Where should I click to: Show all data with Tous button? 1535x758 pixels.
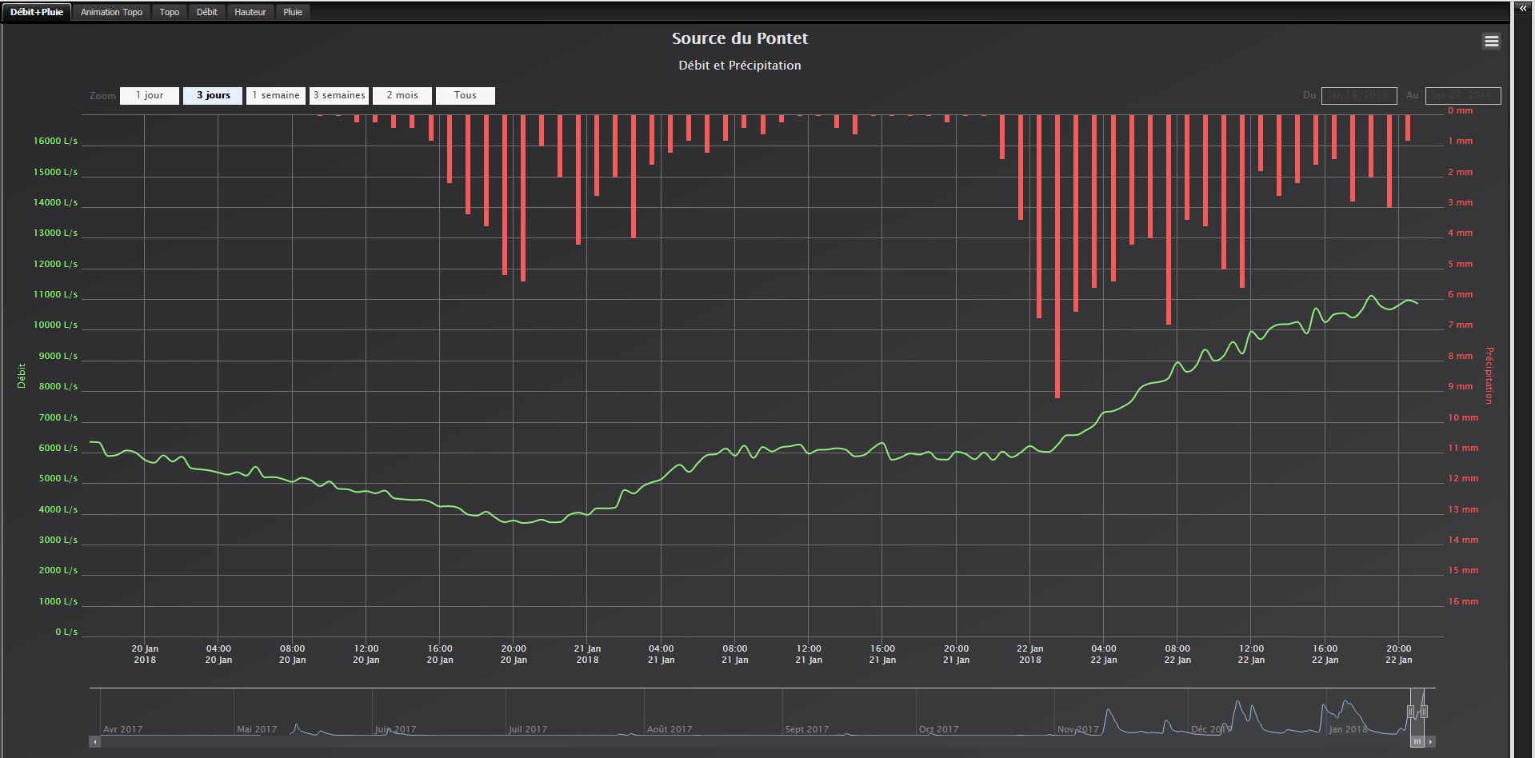[466, 96]
